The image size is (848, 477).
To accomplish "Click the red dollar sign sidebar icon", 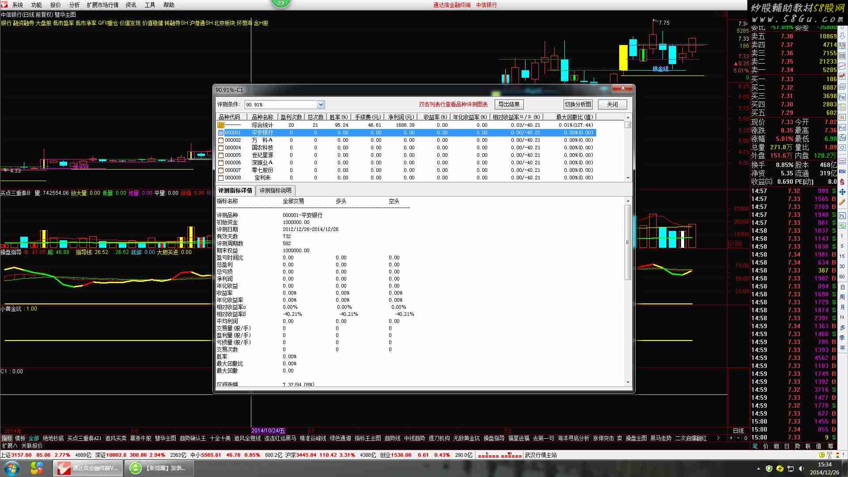I will [842, 182].
